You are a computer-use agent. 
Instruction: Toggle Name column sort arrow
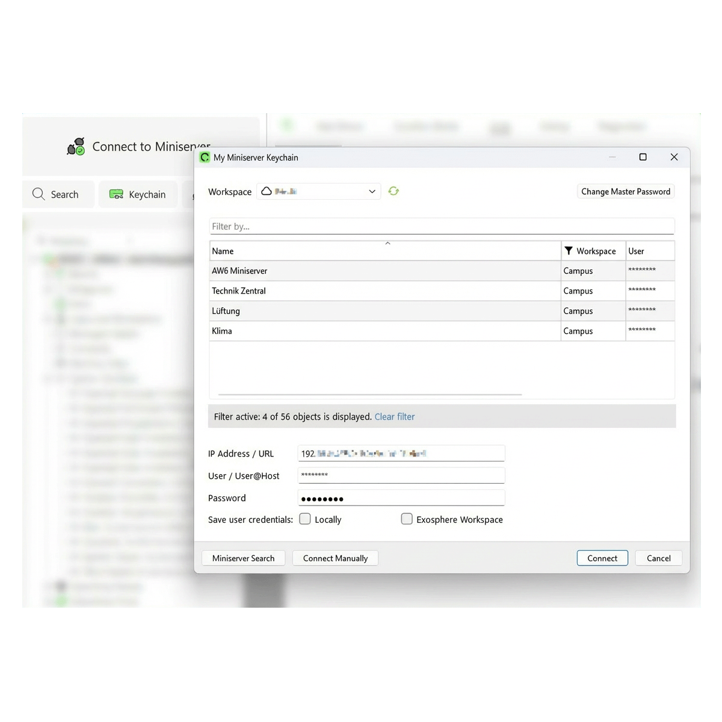[x=387, y=244]
